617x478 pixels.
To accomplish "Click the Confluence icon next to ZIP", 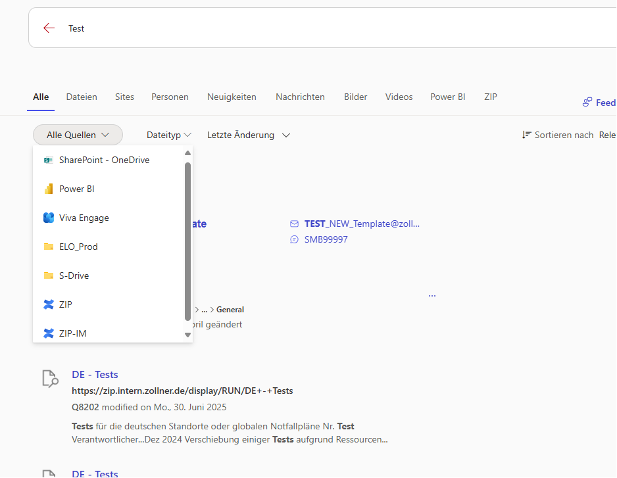I will click(x=49, y=304).
